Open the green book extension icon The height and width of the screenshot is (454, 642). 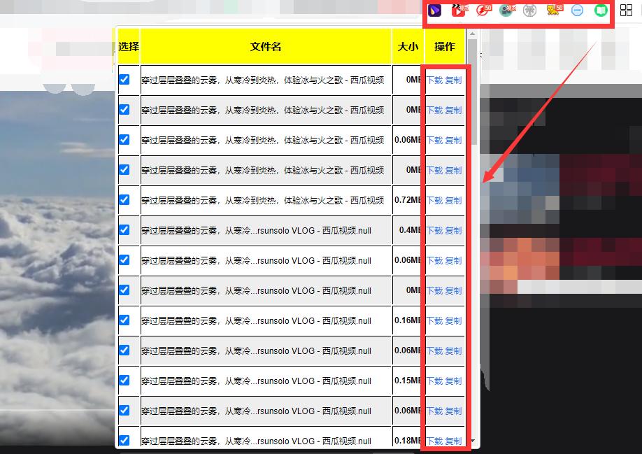point(600,10)
